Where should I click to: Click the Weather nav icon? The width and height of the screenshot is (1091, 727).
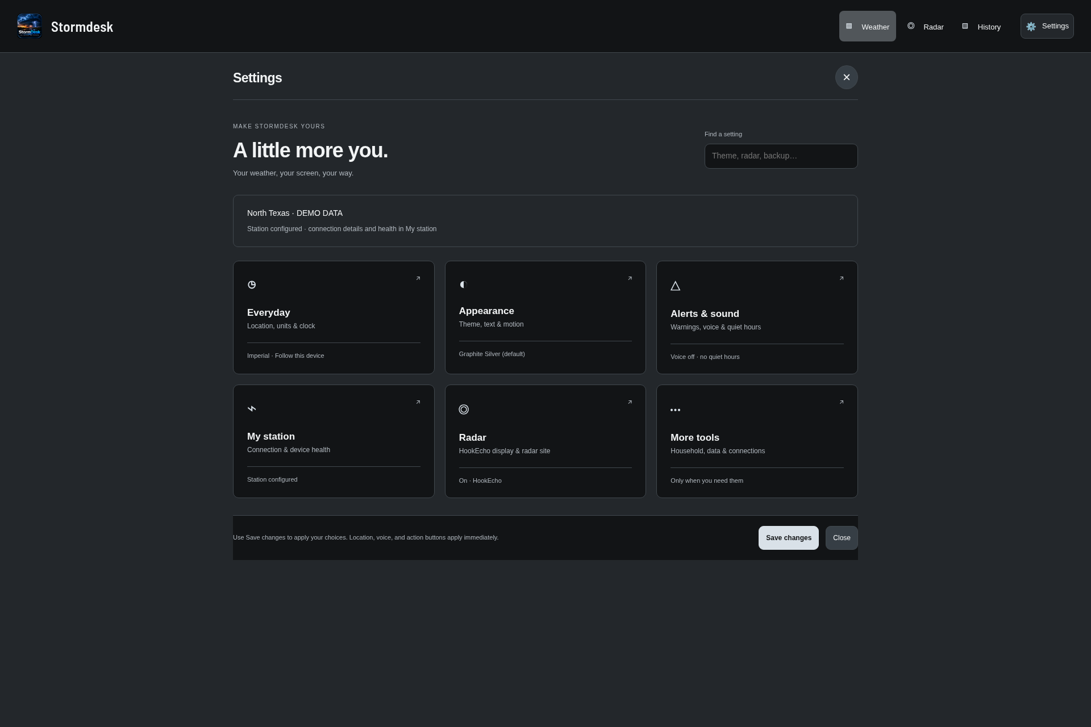849,26
